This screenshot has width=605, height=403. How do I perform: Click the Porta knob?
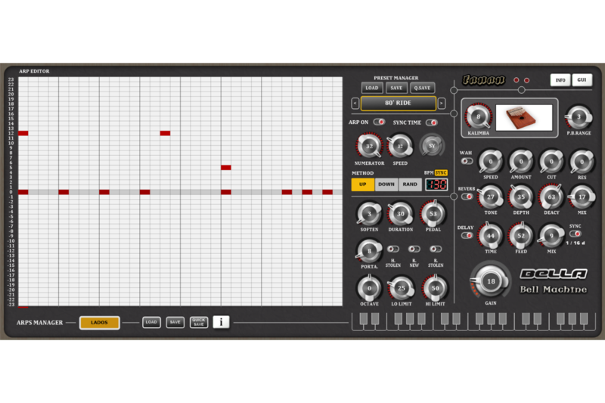[369, 250]
